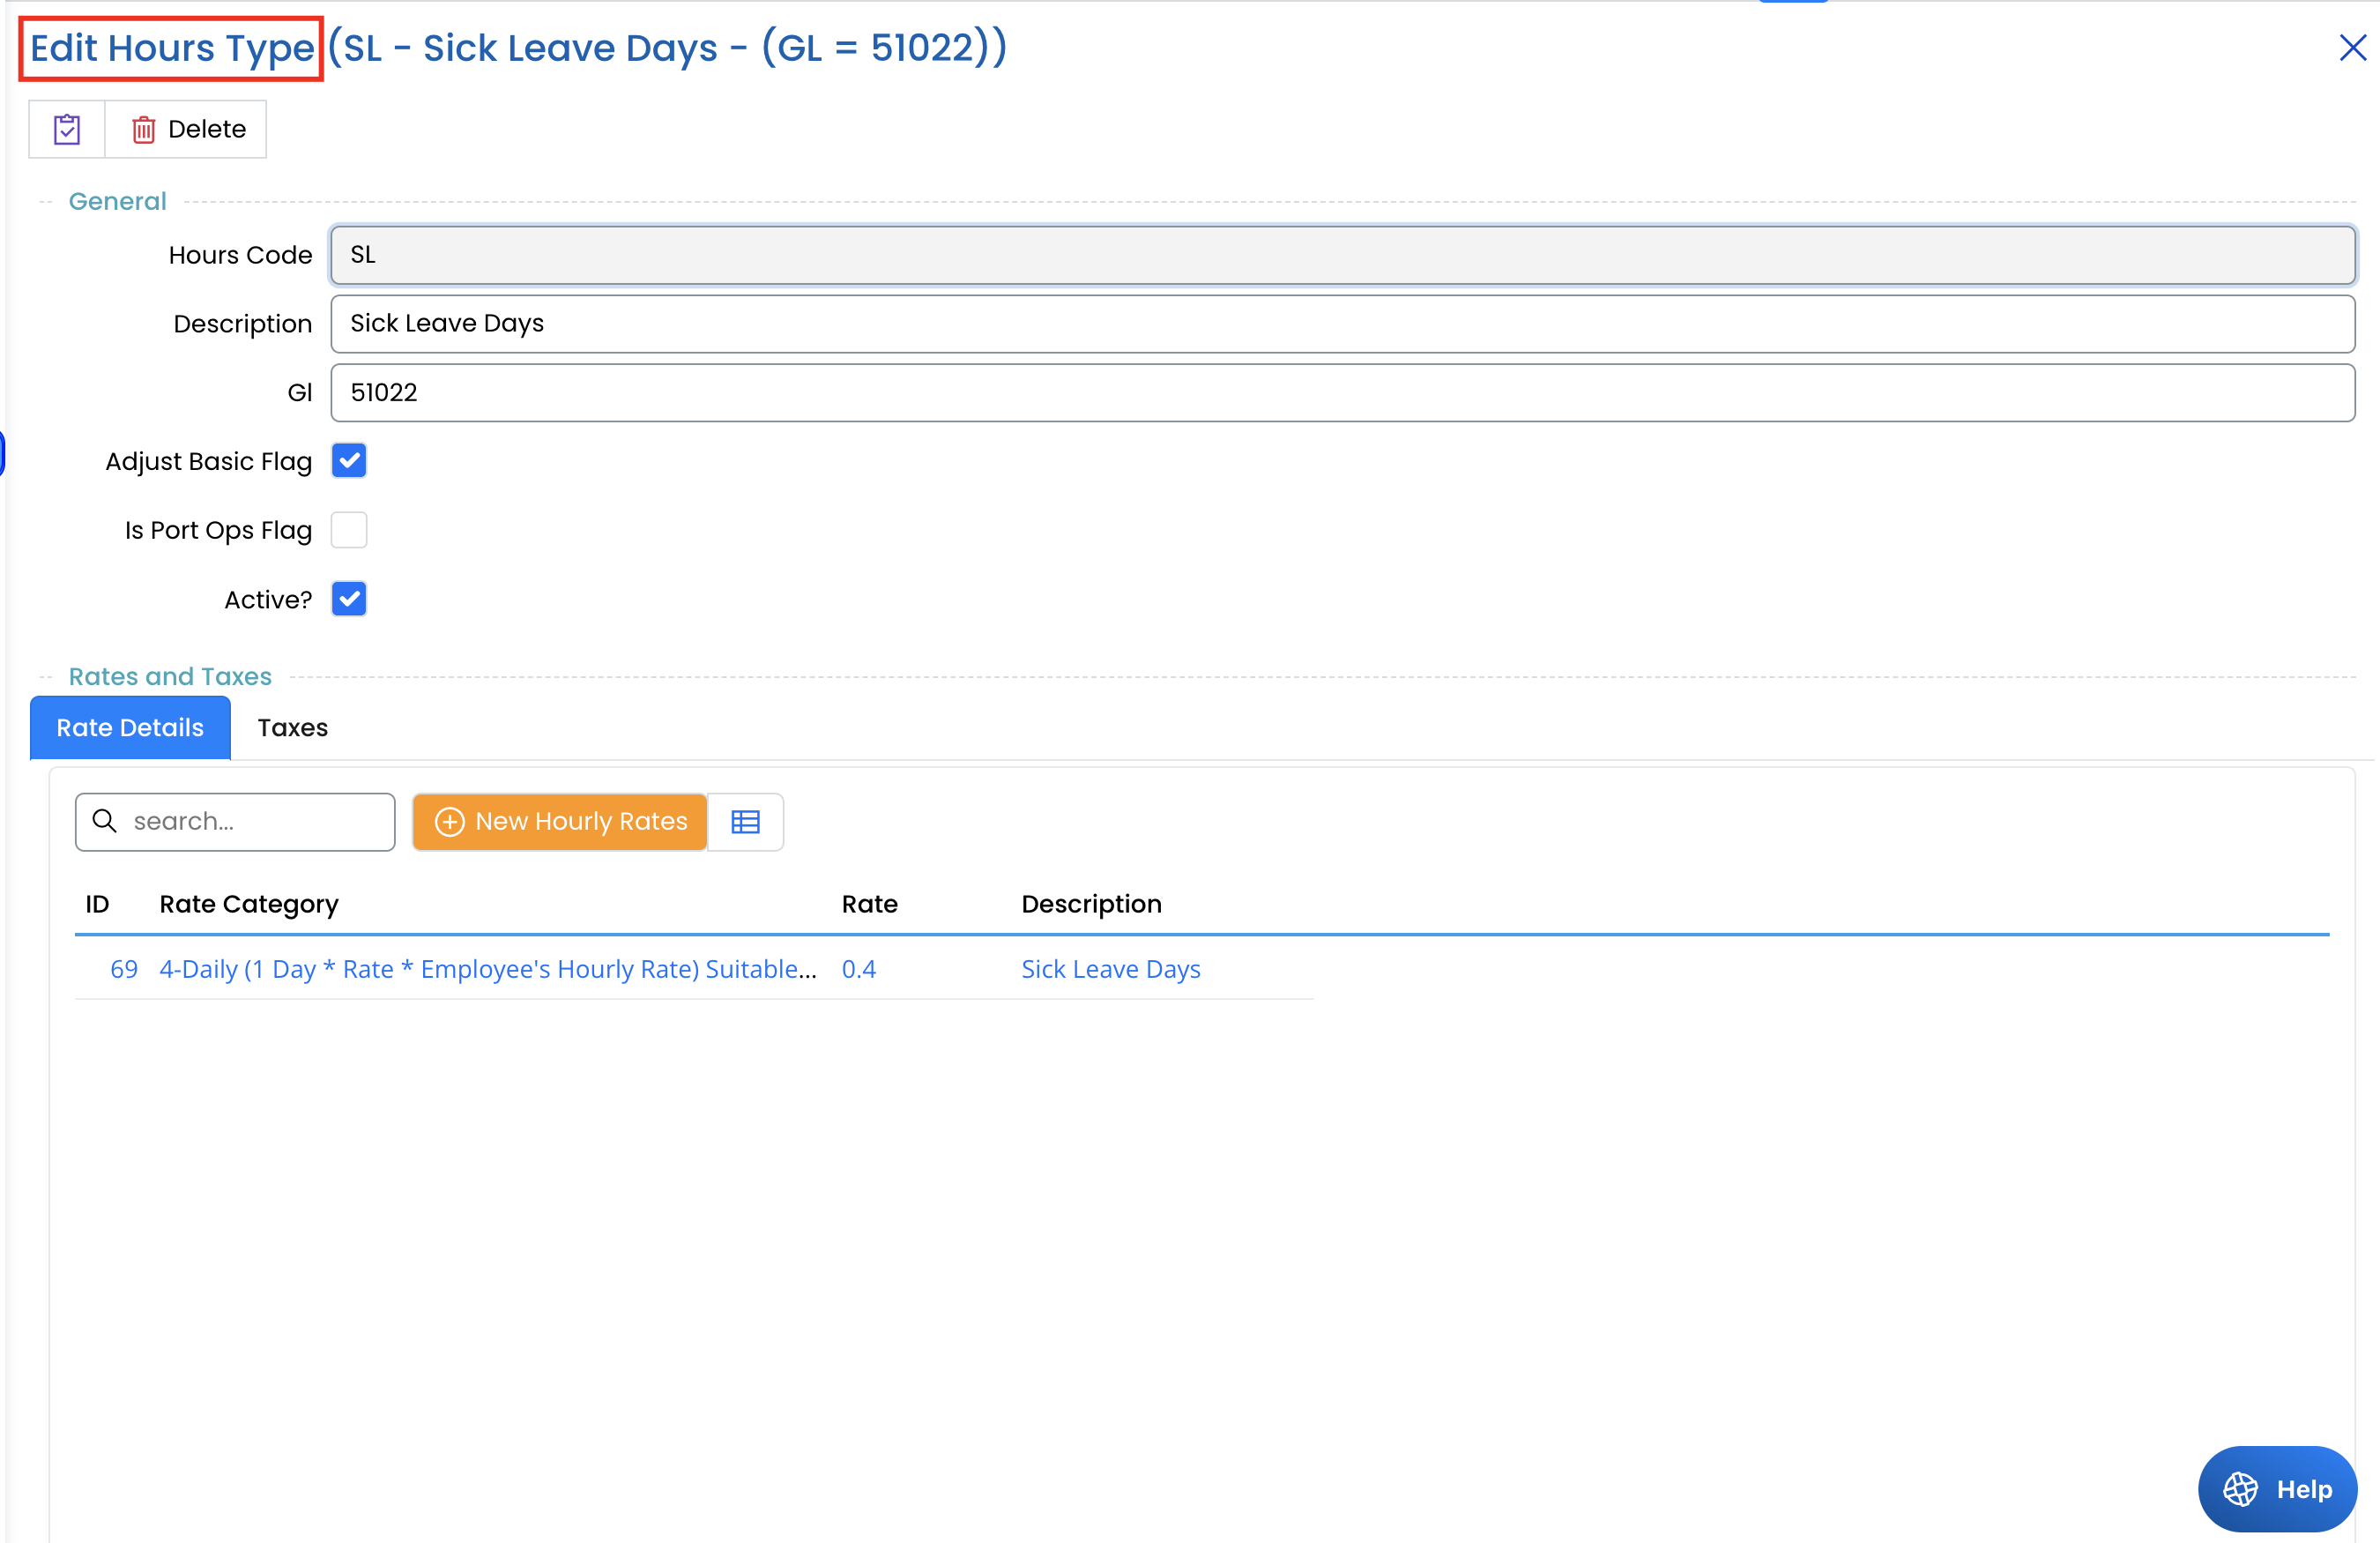Uncheck the Active? checkbox
The height and width of the screenshot is (1543, 2380).
[349, 599]
